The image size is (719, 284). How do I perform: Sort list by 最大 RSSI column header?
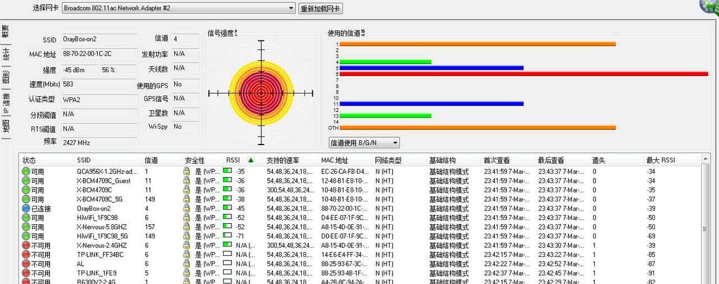(672, 160)
